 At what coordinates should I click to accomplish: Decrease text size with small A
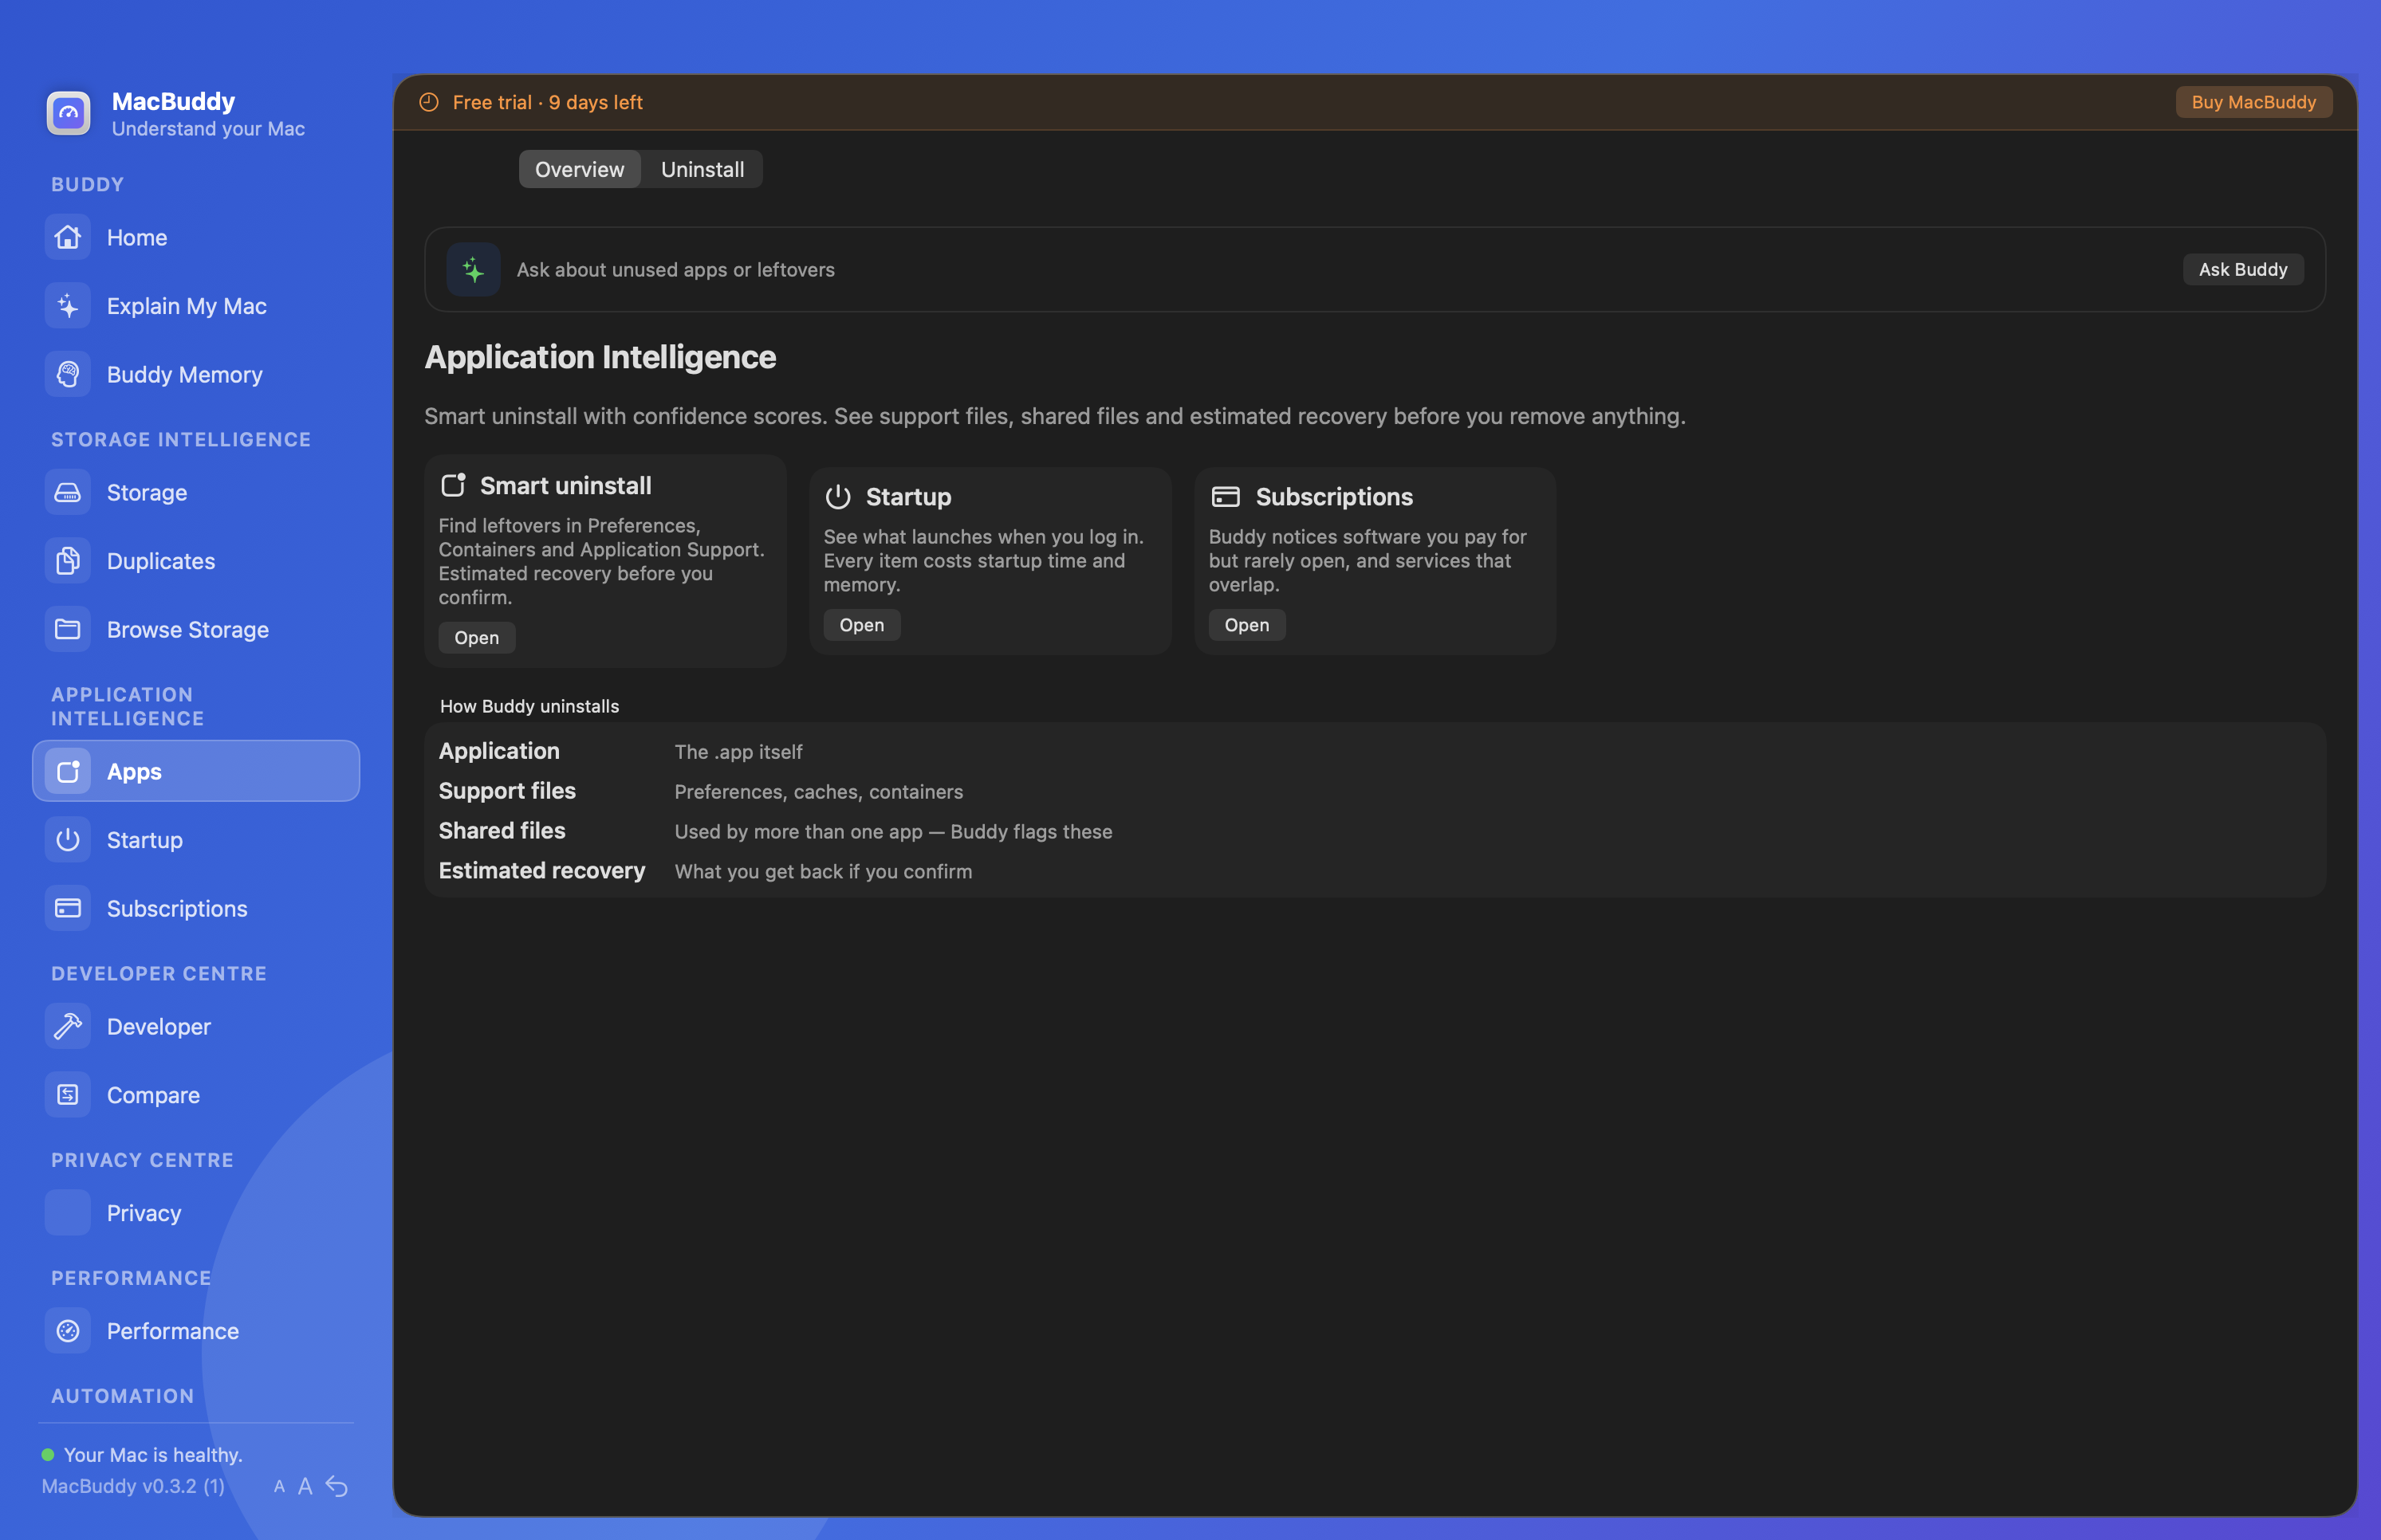(x=279, y=1487)
